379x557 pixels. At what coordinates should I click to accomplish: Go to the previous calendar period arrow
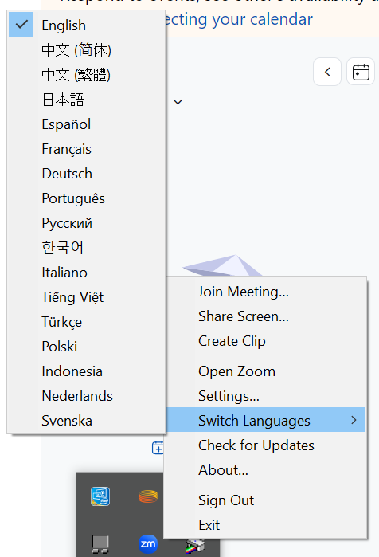click(x=327, y=72)
